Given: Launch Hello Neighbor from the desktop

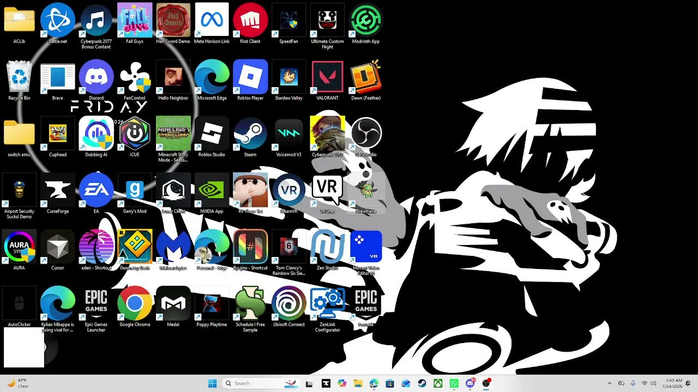Looking at the screenshot, I should [x=173, y=81].
